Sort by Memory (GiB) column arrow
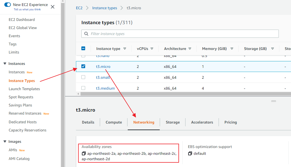This screenshot has height=167, width=291. (x=232, y=49)
